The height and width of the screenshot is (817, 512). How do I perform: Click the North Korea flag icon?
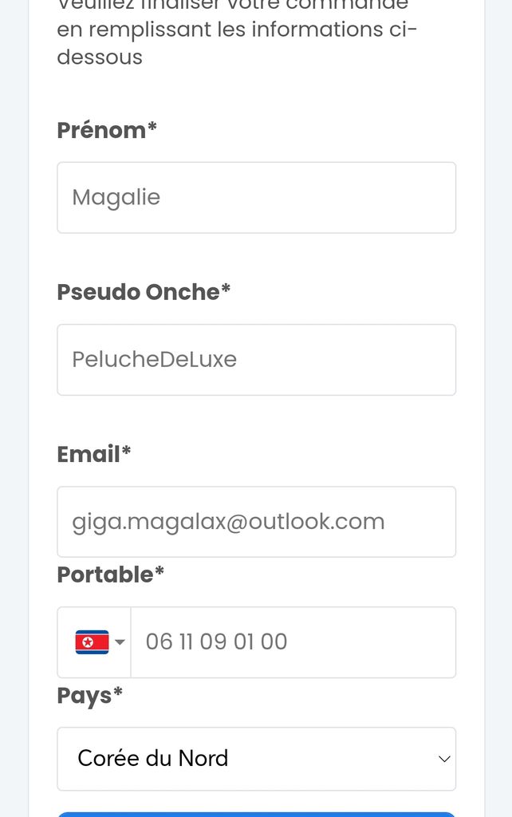93,642
